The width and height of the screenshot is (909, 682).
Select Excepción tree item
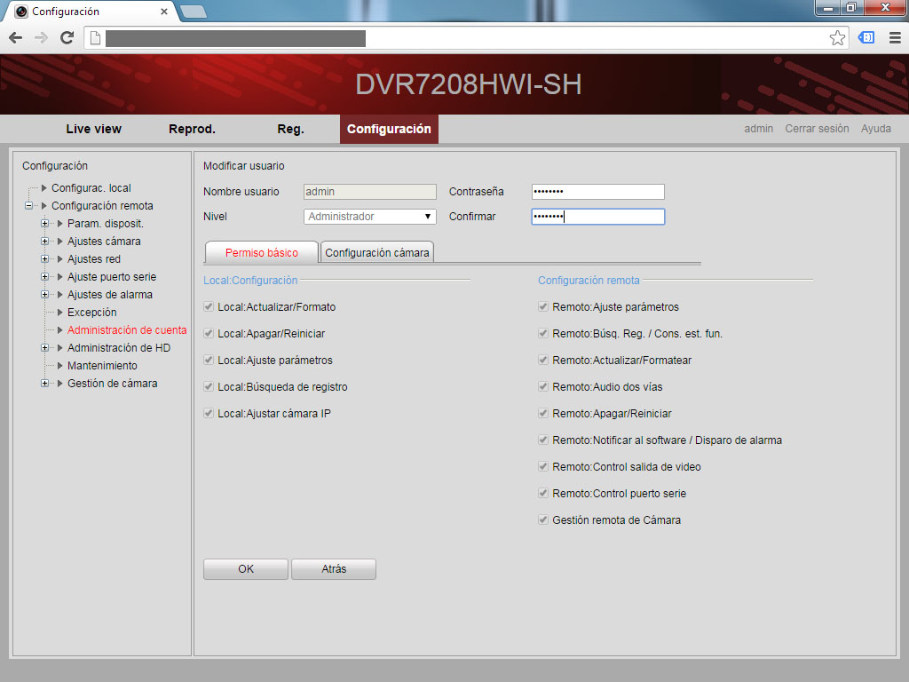point(91,312)
